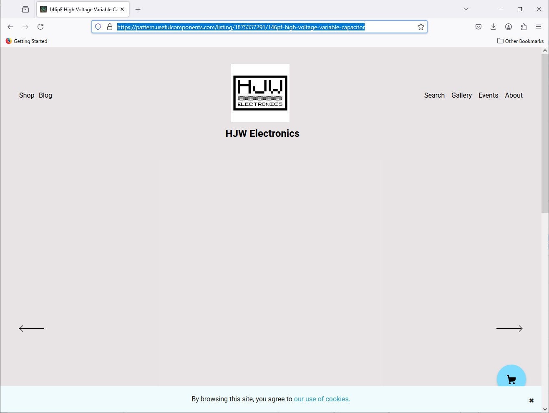This screenshot has width=549, height=413.
Task: Show previous listing with left arrow
Action: [x=32, y=328]
